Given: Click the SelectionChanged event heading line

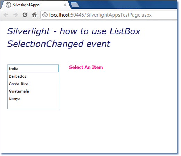Looking at the screenshot, I should (59, 44).
